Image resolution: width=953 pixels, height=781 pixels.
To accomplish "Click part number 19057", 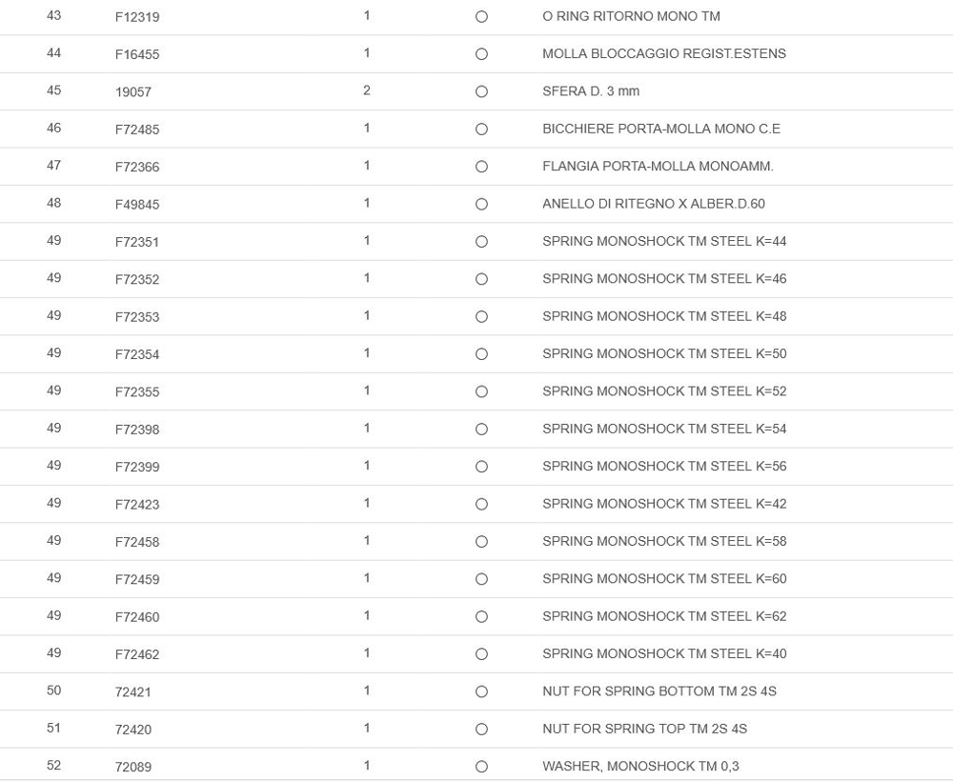I will 133,92.
